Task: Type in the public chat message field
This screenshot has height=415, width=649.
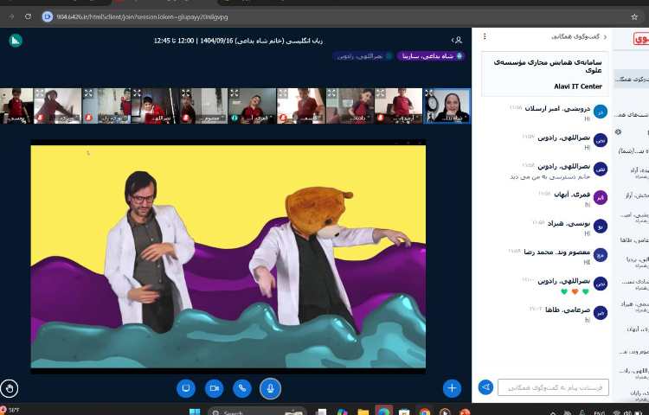Action: [x=552, y=387]
